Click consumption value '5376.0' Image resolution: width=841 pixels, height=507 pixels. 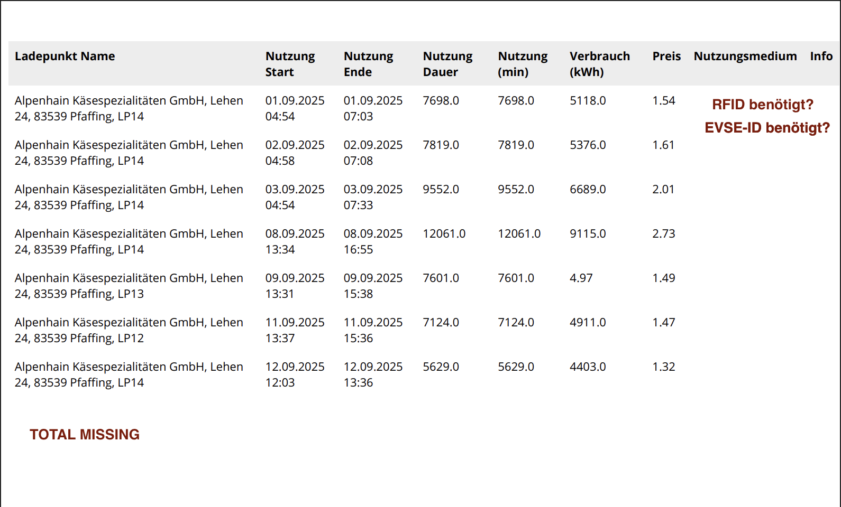coord(588,145)
